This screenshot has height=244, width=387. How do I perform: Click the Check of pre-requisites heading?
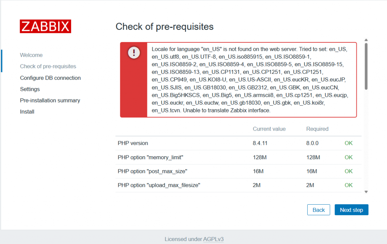164,26
